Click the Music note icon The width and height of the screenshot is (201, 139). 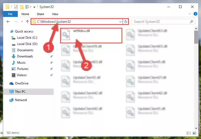pyautogui.click(x=13, y=63)
